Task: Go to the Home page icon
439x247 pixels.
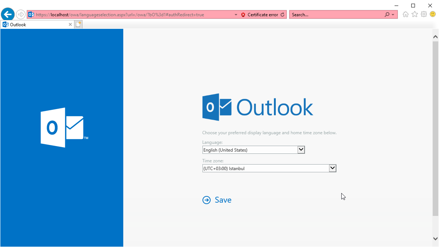Action: coord(405,14)
